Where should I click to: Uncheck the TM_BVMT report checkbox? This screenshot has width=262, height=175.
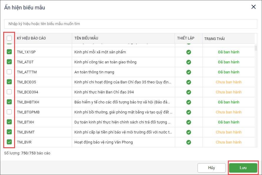click(x=9, y=132)
